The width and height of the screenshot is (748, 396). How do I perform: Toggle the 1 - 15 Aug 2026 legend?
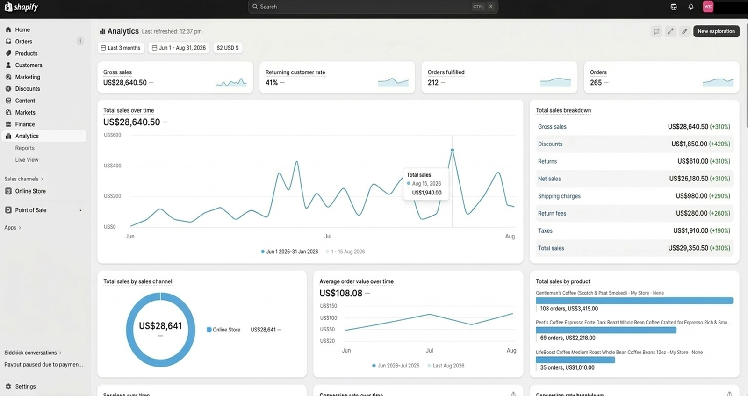pos(346,252)
